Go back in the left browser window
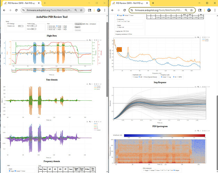The image size is (218, 173). pyautogui.click(x=4, y=10)
